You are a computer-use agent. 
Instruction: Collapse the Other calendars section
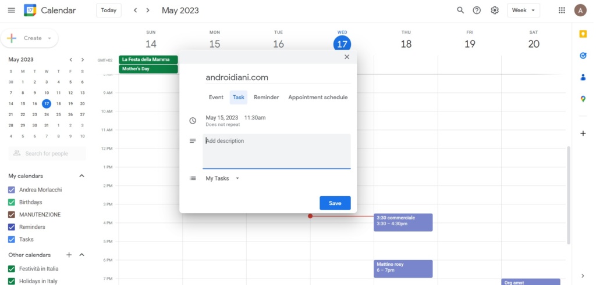click(81, 255)
